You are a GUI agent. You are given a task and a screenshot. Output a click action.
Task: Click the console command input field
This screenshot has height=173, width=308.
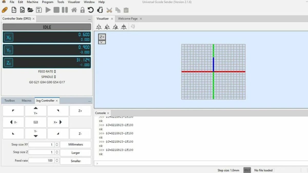tap(200, 163)
